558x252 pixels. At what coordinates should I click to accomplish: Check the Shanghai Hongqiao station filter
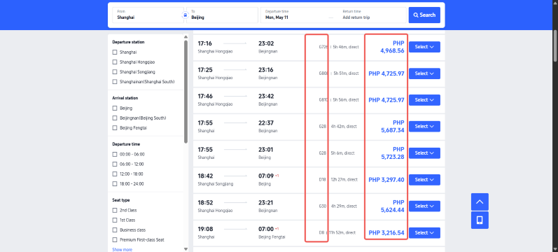point(115,62)
